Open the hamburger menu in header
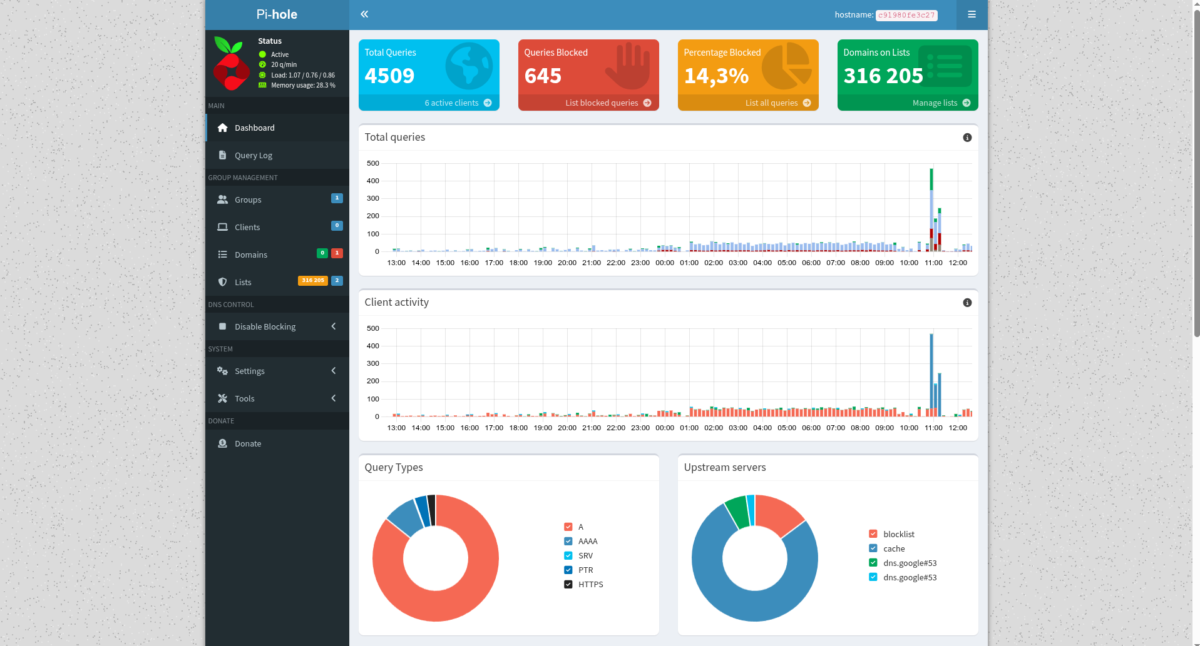 point(972,14)
